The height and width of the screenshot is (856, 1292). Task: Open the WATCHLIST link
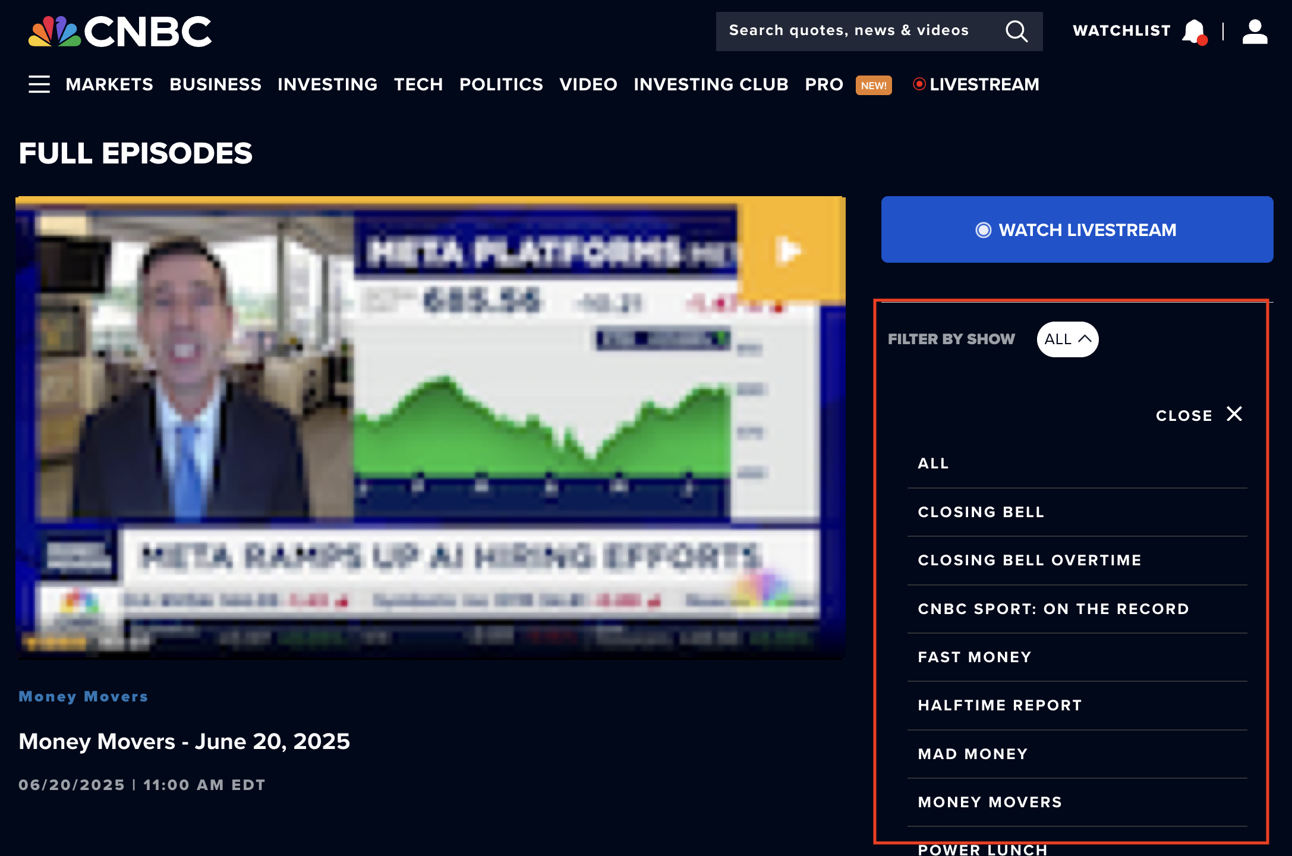[1121, 31]
